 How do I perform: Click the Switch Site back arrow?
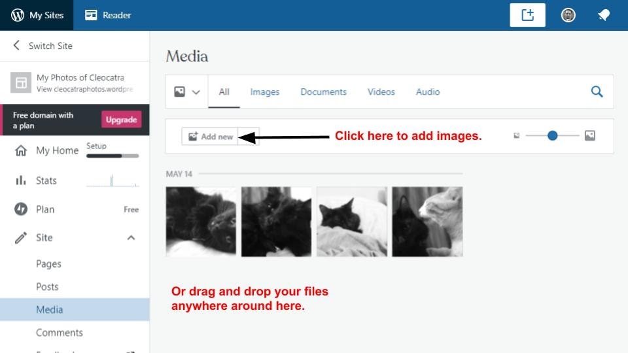coord(16,45)
